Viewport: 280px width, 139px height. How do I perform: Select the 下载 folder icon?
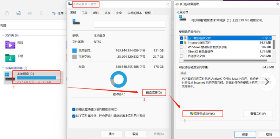pyautogui.click(x=10, y=58)
